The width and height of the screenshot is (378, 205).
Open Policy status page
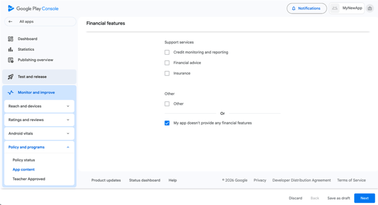pos(24,160)
